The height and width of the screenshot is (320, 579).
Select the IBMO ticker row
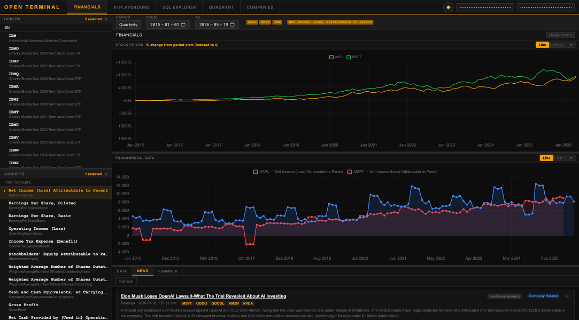[56, 51]
